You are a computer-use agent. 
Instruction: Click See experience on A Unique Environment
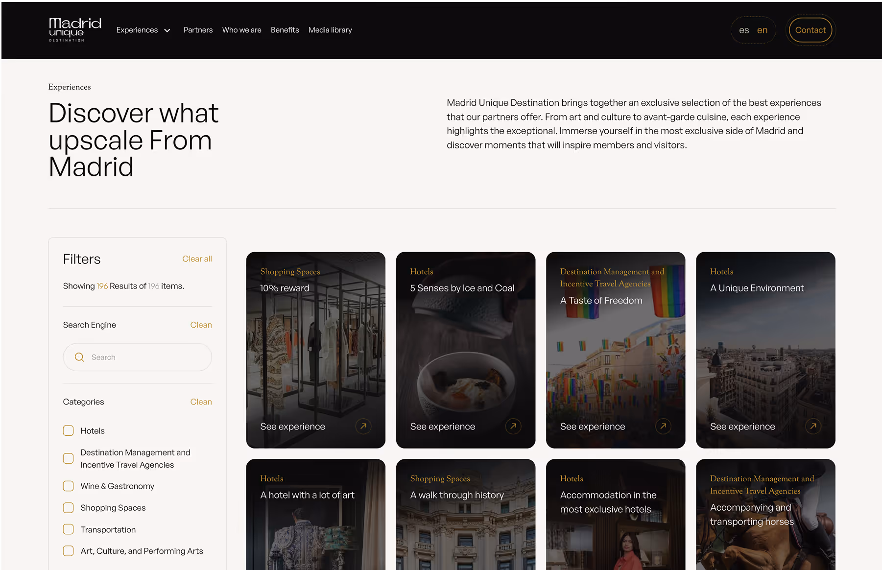pyautogui.click(x=742, y=427)
